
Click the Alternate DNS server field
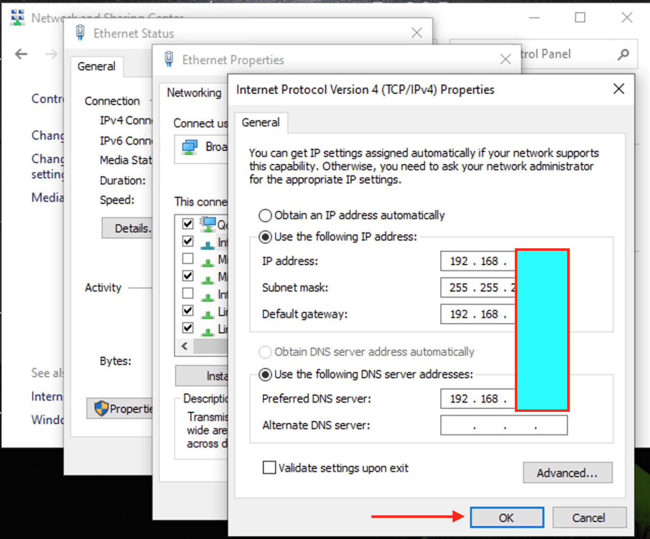click(x=504, y=425)
